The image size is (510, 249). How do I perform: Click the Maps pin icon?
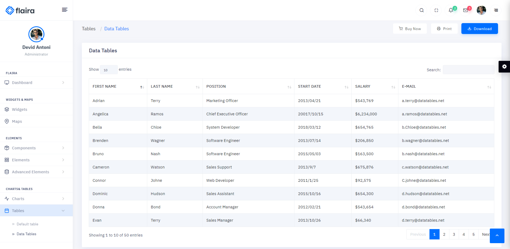point(7,121)
